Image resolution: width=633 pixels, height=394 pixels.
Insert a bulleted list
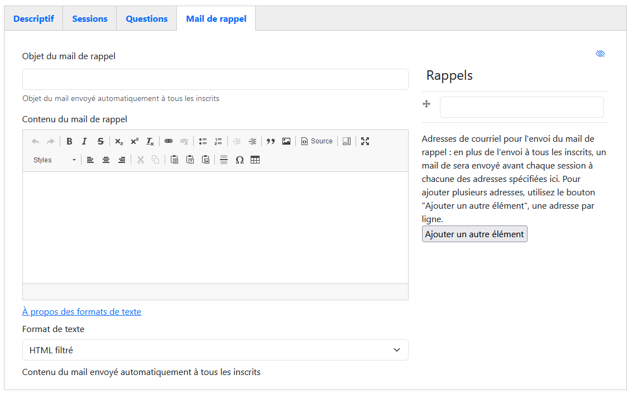(203, 141)
